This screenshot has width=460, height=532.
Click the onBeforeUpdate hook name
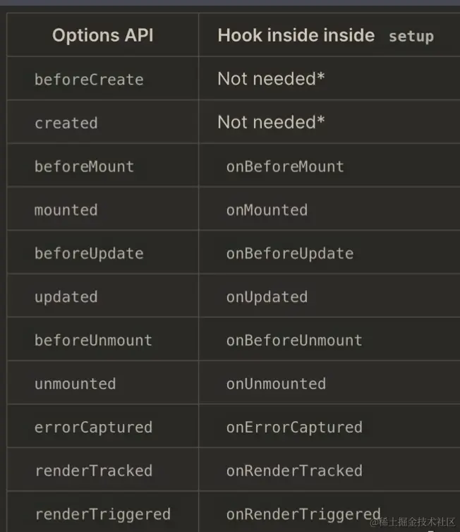290,253
